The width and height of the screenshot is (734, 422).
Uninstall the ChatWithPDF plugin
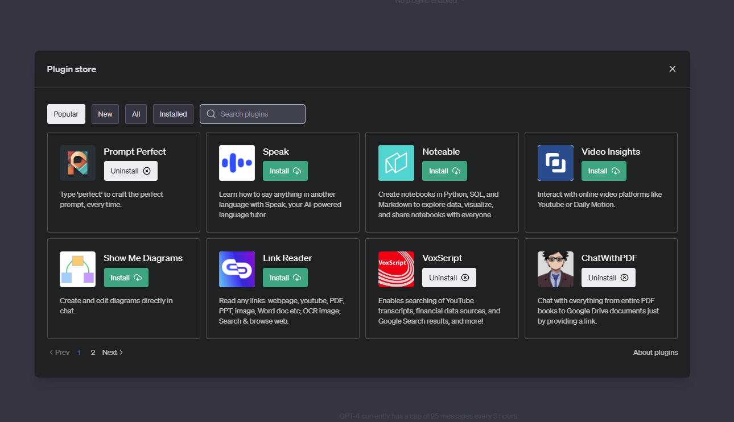click(608, 278)
